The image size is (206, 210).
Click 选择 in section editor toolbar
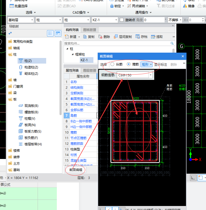(x=104, y=65)
